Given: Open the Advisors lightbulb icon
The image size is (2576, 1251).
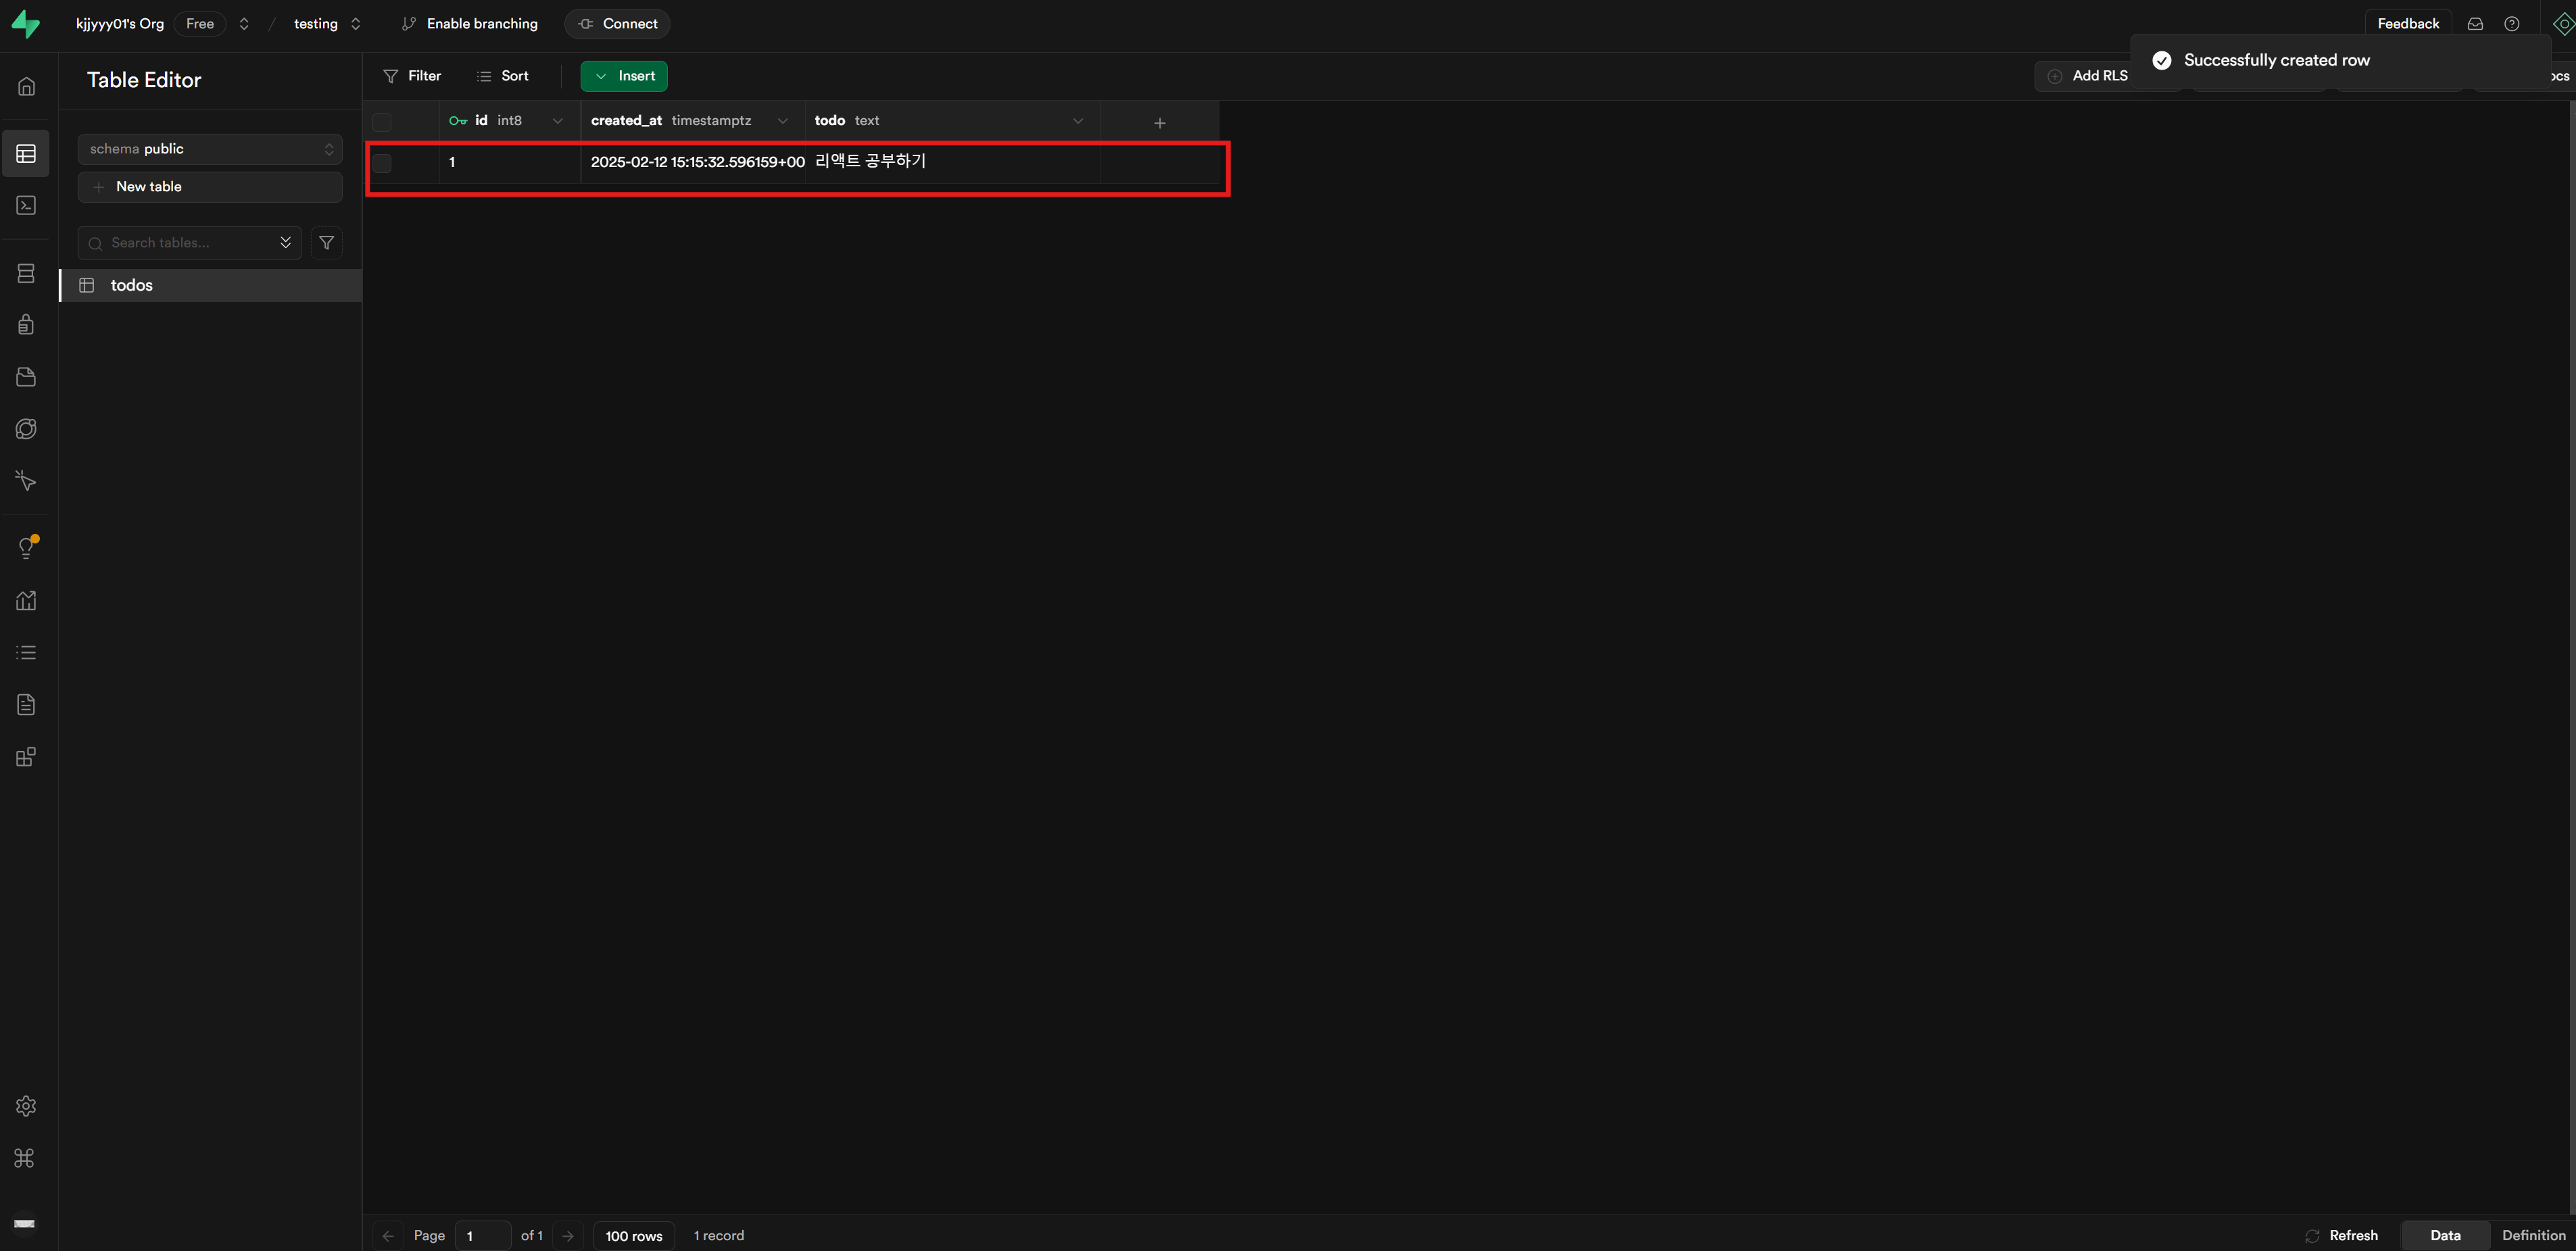Looking at the screenshot, I should (x=26, y=547).
